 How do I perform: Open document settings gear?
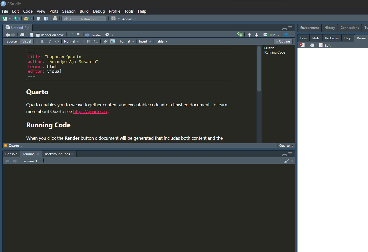tap(107, 35)
